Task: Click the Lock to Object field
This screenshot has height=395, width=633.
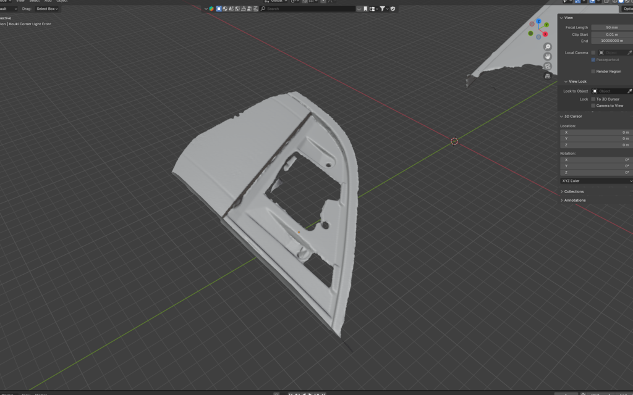Action: [x=609, y=91]
